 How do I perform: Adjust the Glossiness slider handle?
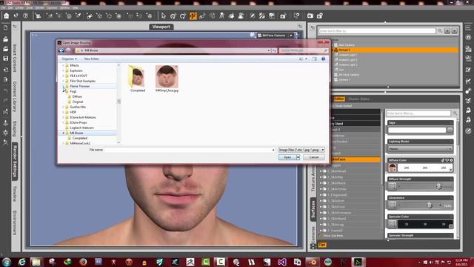[430, 205]
